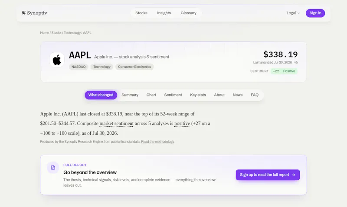The image size is (347, 207).
Task: Click the underlined positive term
Action: click(x=182, y=124)
